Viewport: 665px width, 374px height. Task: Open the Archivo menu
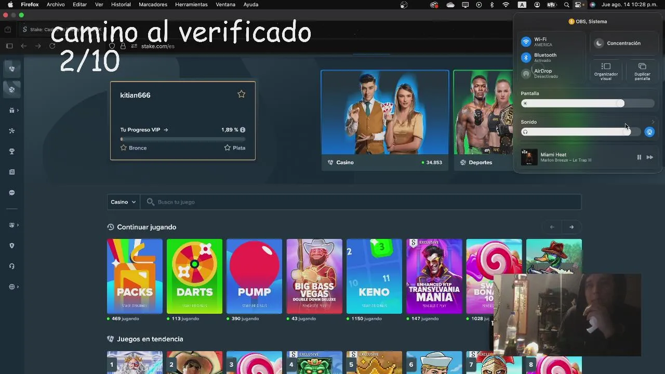(56, 5)
